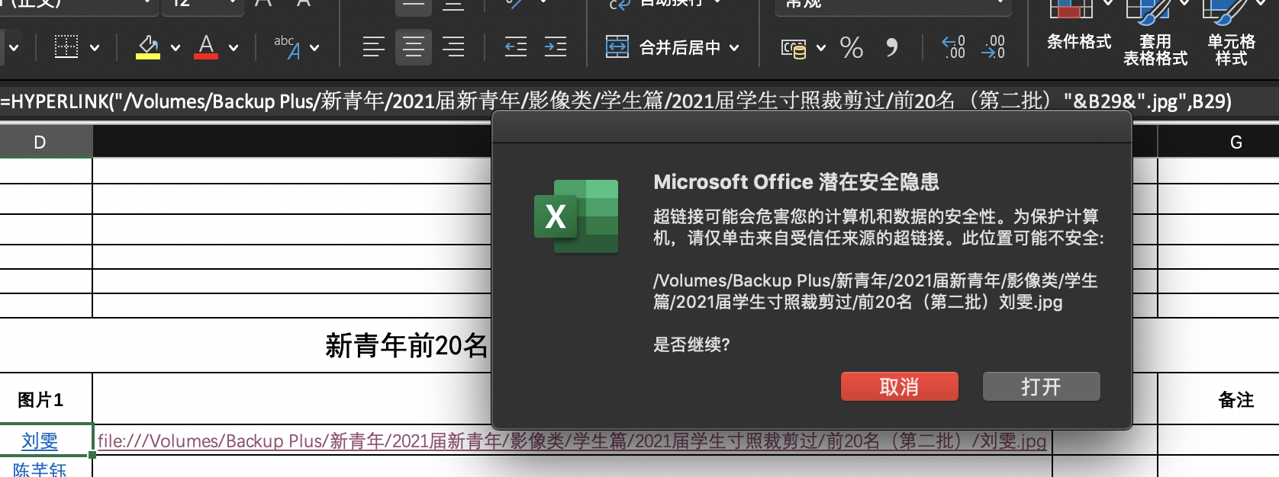Click the increase decimal places icon
The height and width of the screenshot is (477, 1279).
point(953,47)
